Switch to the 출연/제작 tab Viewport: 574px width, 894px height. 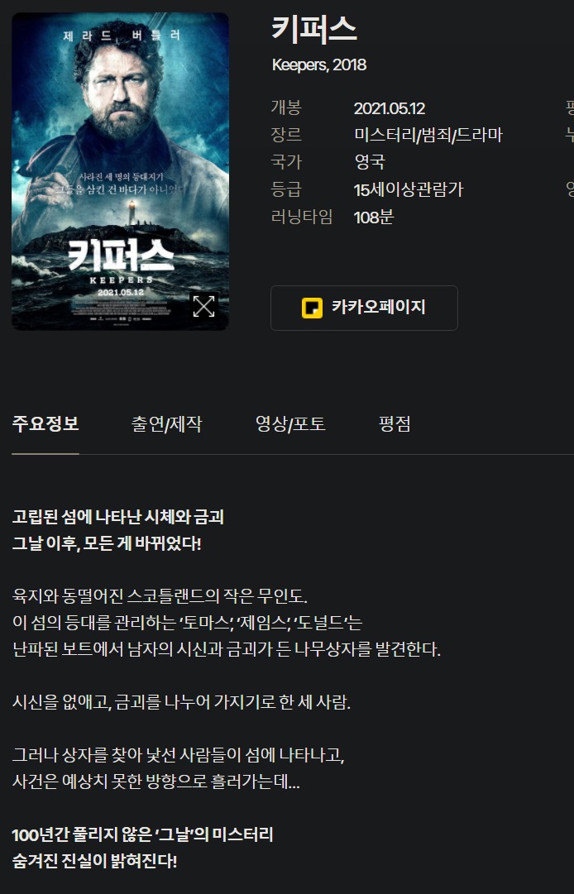[166, 424]
